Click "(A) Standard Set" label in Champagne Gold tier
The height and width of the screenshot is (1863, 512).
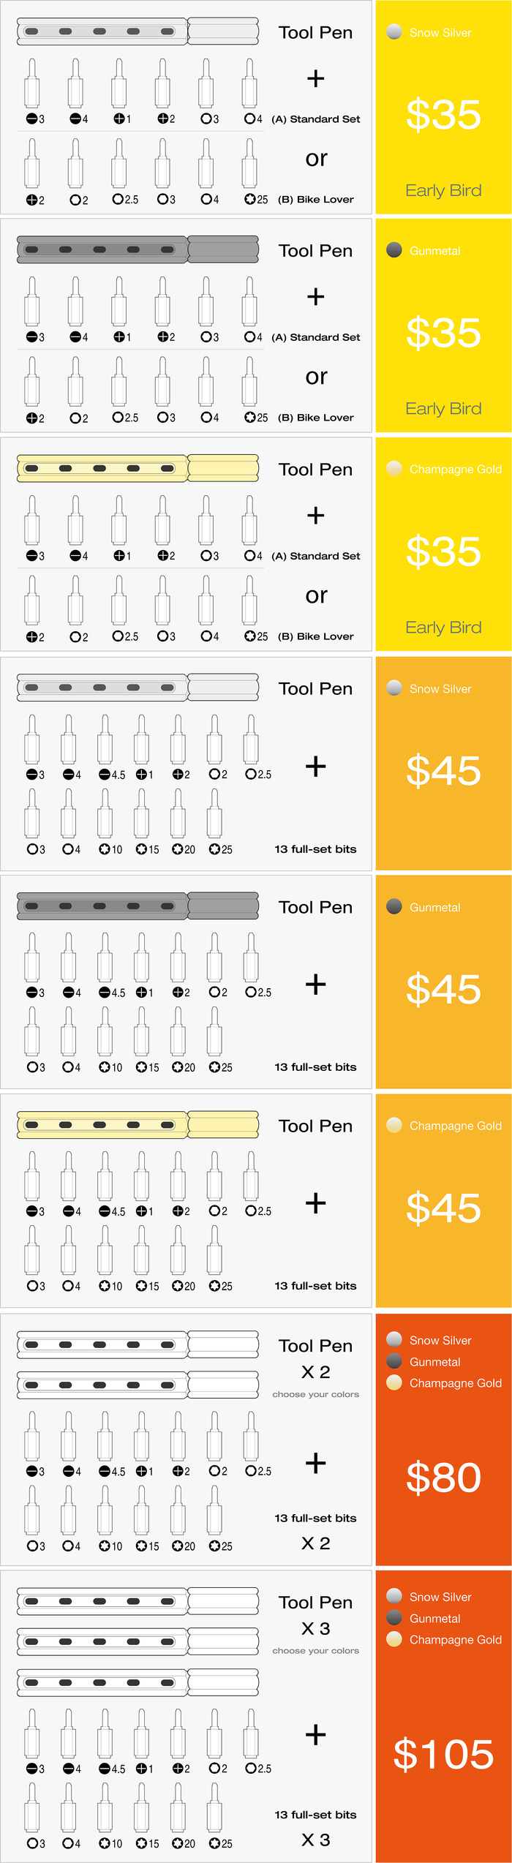click(x=316, y=556)
